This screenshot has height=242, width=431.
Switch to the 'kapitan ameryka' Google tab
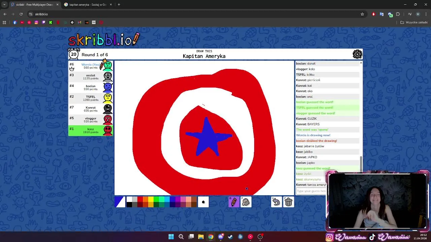88,5
